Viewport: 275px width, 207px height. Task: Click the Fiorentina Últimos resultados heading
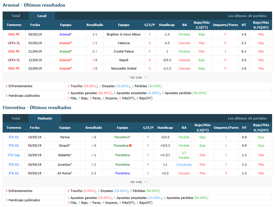(x=37, y=108)
